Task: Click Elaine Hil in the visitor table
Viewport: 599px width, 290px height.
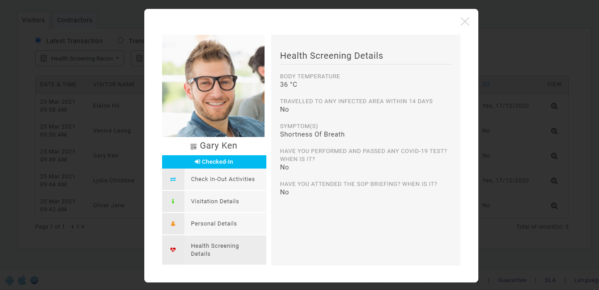Action: pos(106,106)
